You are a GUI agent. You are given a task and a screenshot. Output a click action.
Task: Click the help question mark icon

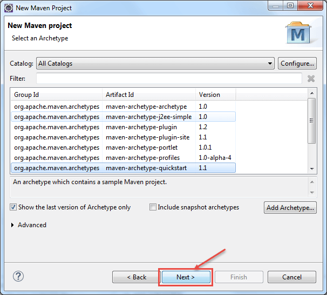coord(18,276)
